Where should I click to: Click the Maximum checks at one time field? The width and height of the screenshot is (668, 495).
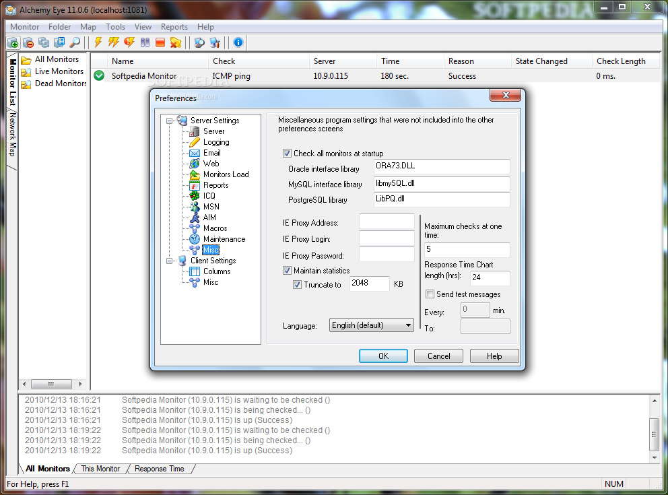coord(467,250)
